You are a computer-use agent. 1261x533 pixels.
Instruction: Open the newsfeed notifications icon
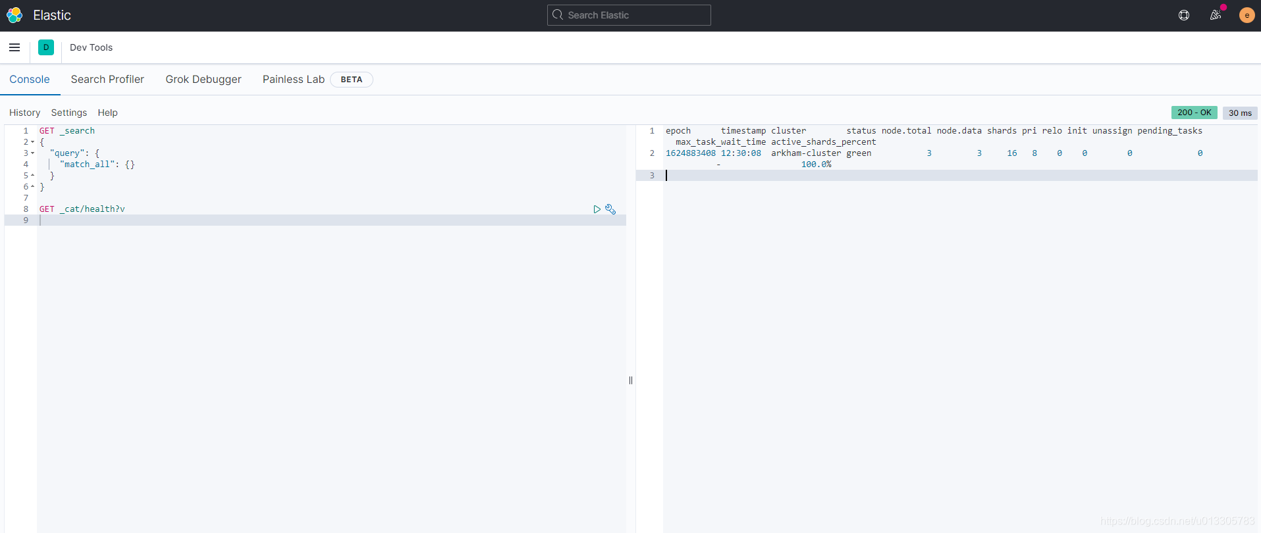[x=1216, y=15]
